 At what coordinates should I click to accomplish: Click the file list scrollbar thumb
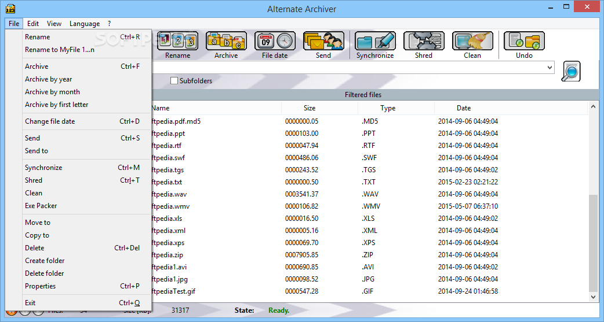pos(593,243)
